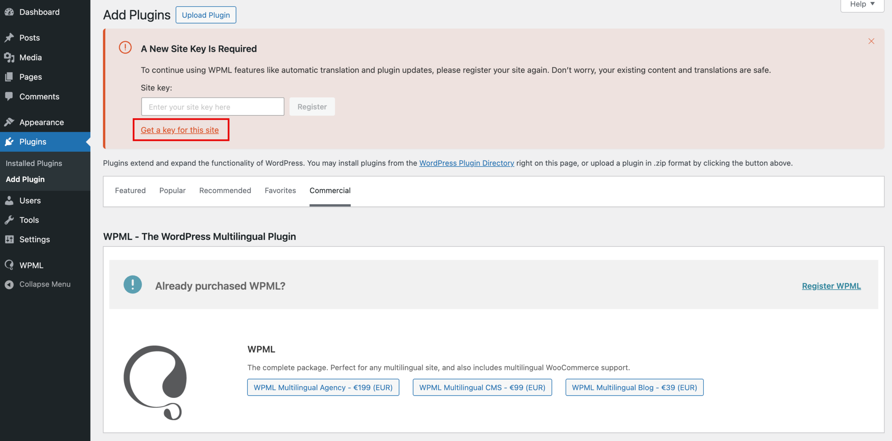Click the Users person icon
Screen dimensions: 892x441
[x=9, y=200]
